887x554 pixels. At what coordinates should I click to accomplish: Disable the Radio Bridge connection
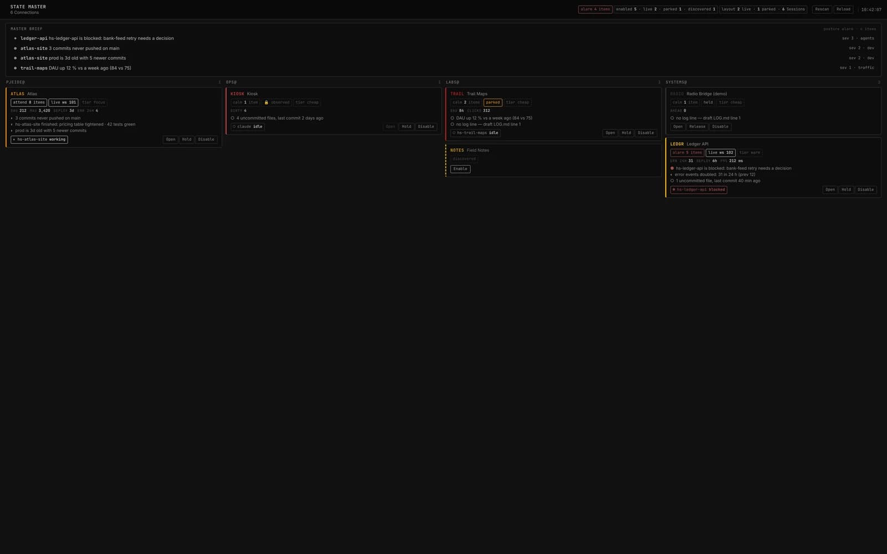point(720,127)
